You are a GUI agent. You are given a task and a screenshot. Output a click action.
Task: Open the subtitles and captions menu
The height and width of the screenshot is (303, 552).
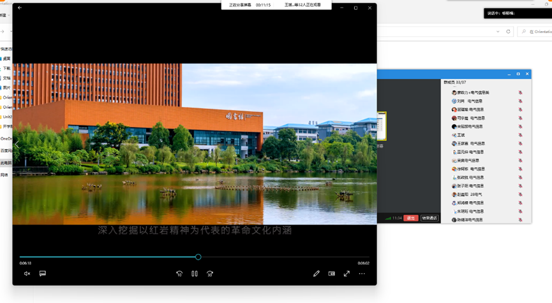(x=43, y=274)
